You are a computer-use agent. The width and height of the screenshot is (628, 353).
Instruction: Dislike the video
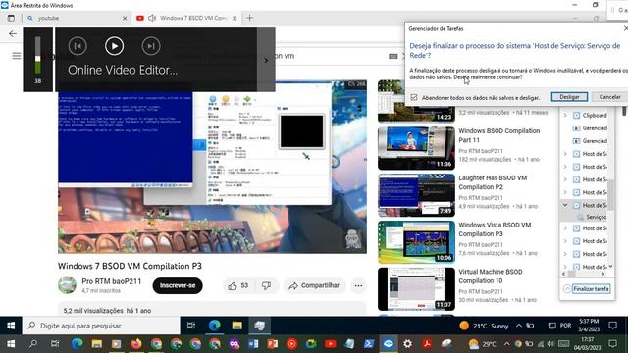pos(266,285)
